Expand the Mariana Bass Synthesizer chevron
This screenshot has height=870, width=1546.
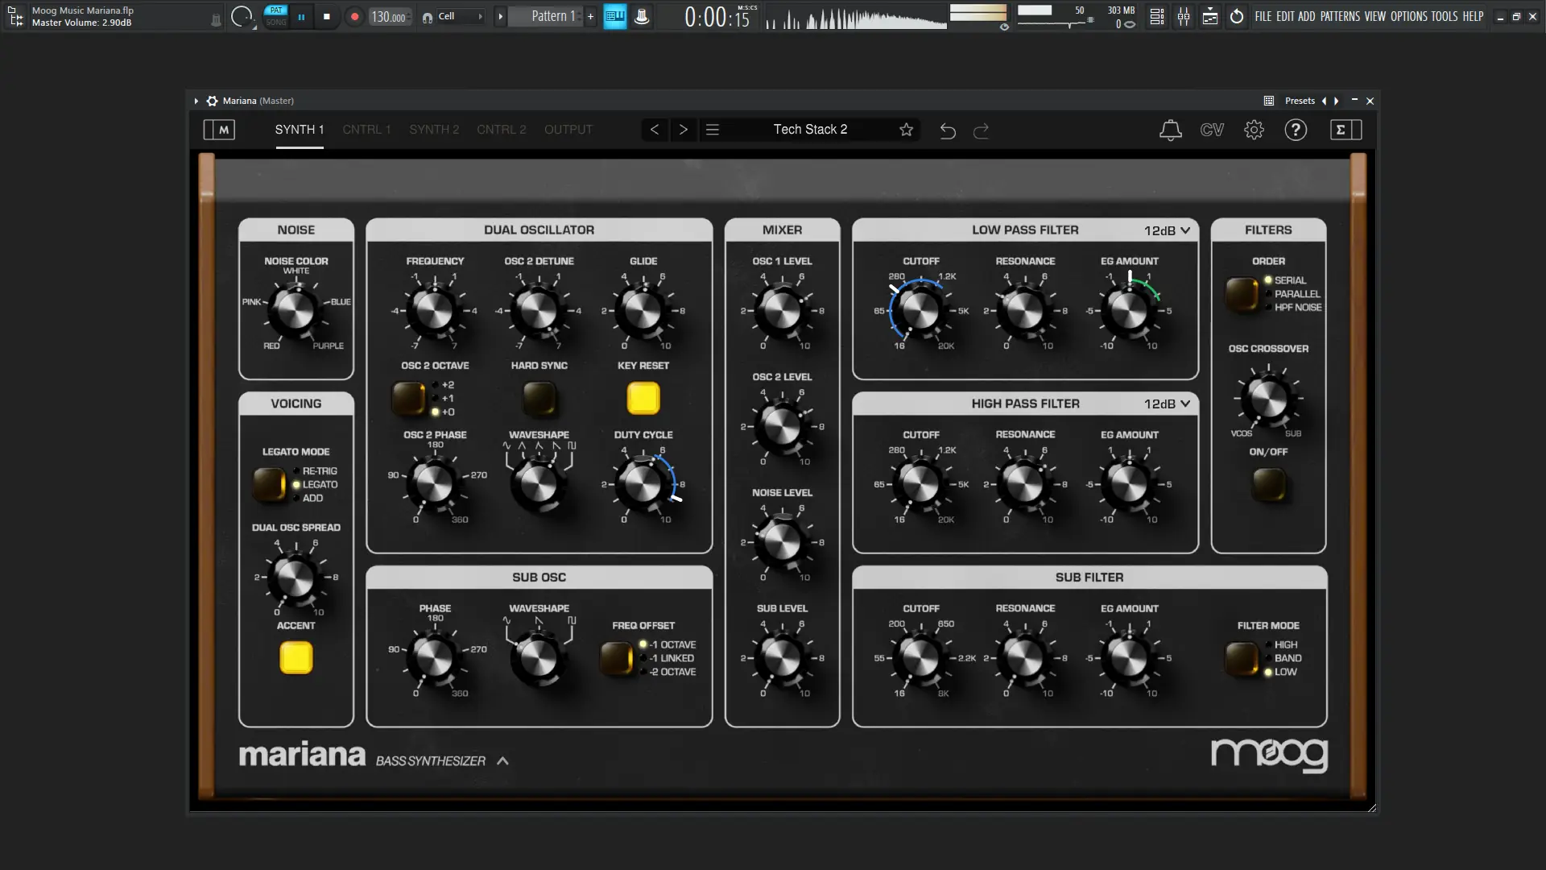pos(502,760)
